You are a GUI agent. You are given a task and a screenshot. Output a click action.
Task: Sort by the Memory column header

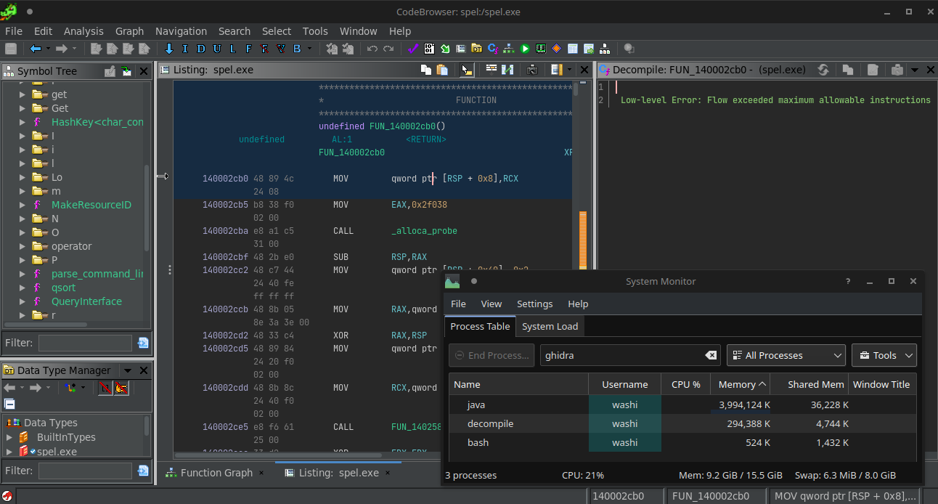(x=739, y=384)
